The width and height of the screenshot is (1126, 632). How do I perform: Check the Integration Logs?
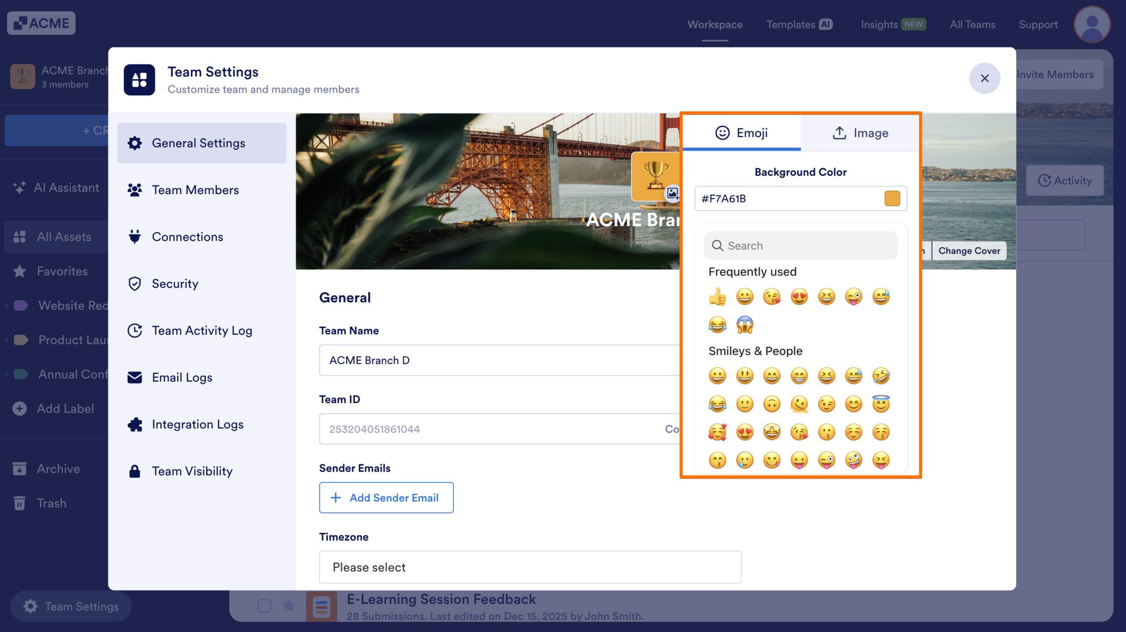(197, 424)
